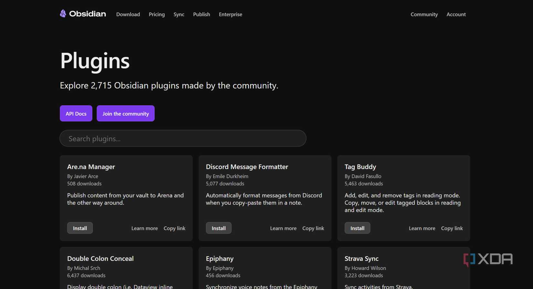The height and width of the screenshot is (289, 533).
Task: Learn more about Are.na Manager
Action: point(144,228)
